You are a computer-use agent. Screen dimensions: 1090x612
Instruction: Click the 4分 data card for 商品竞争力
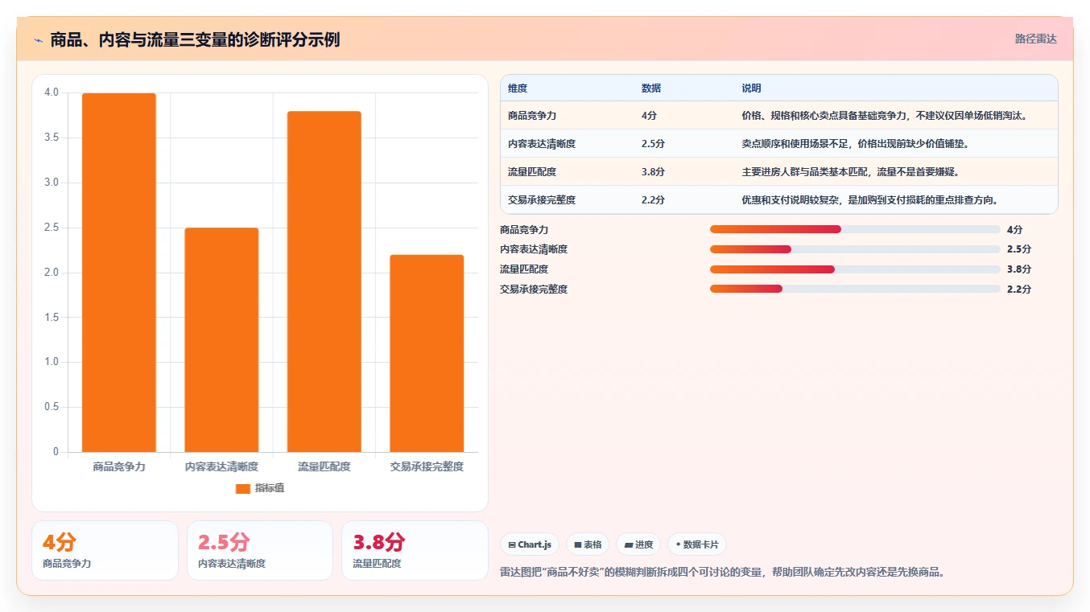click(105, 550)
